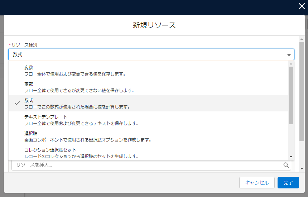Click the checkmark icon beside 数式
Viewport: 308px width, 197px height.
17,103
